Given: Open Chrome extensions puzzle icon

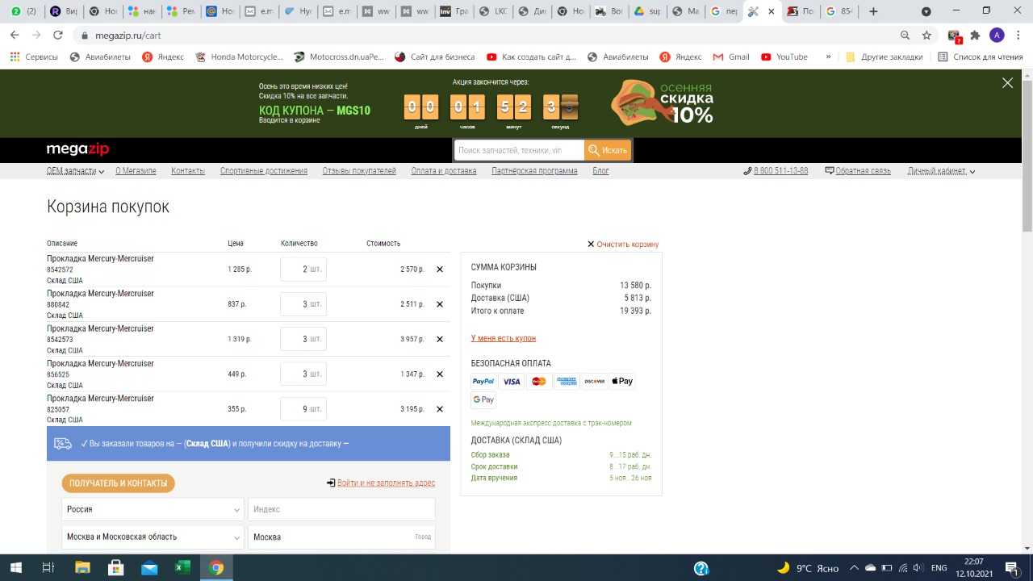Looking at the screenshot, I should (x=975, y=36).
